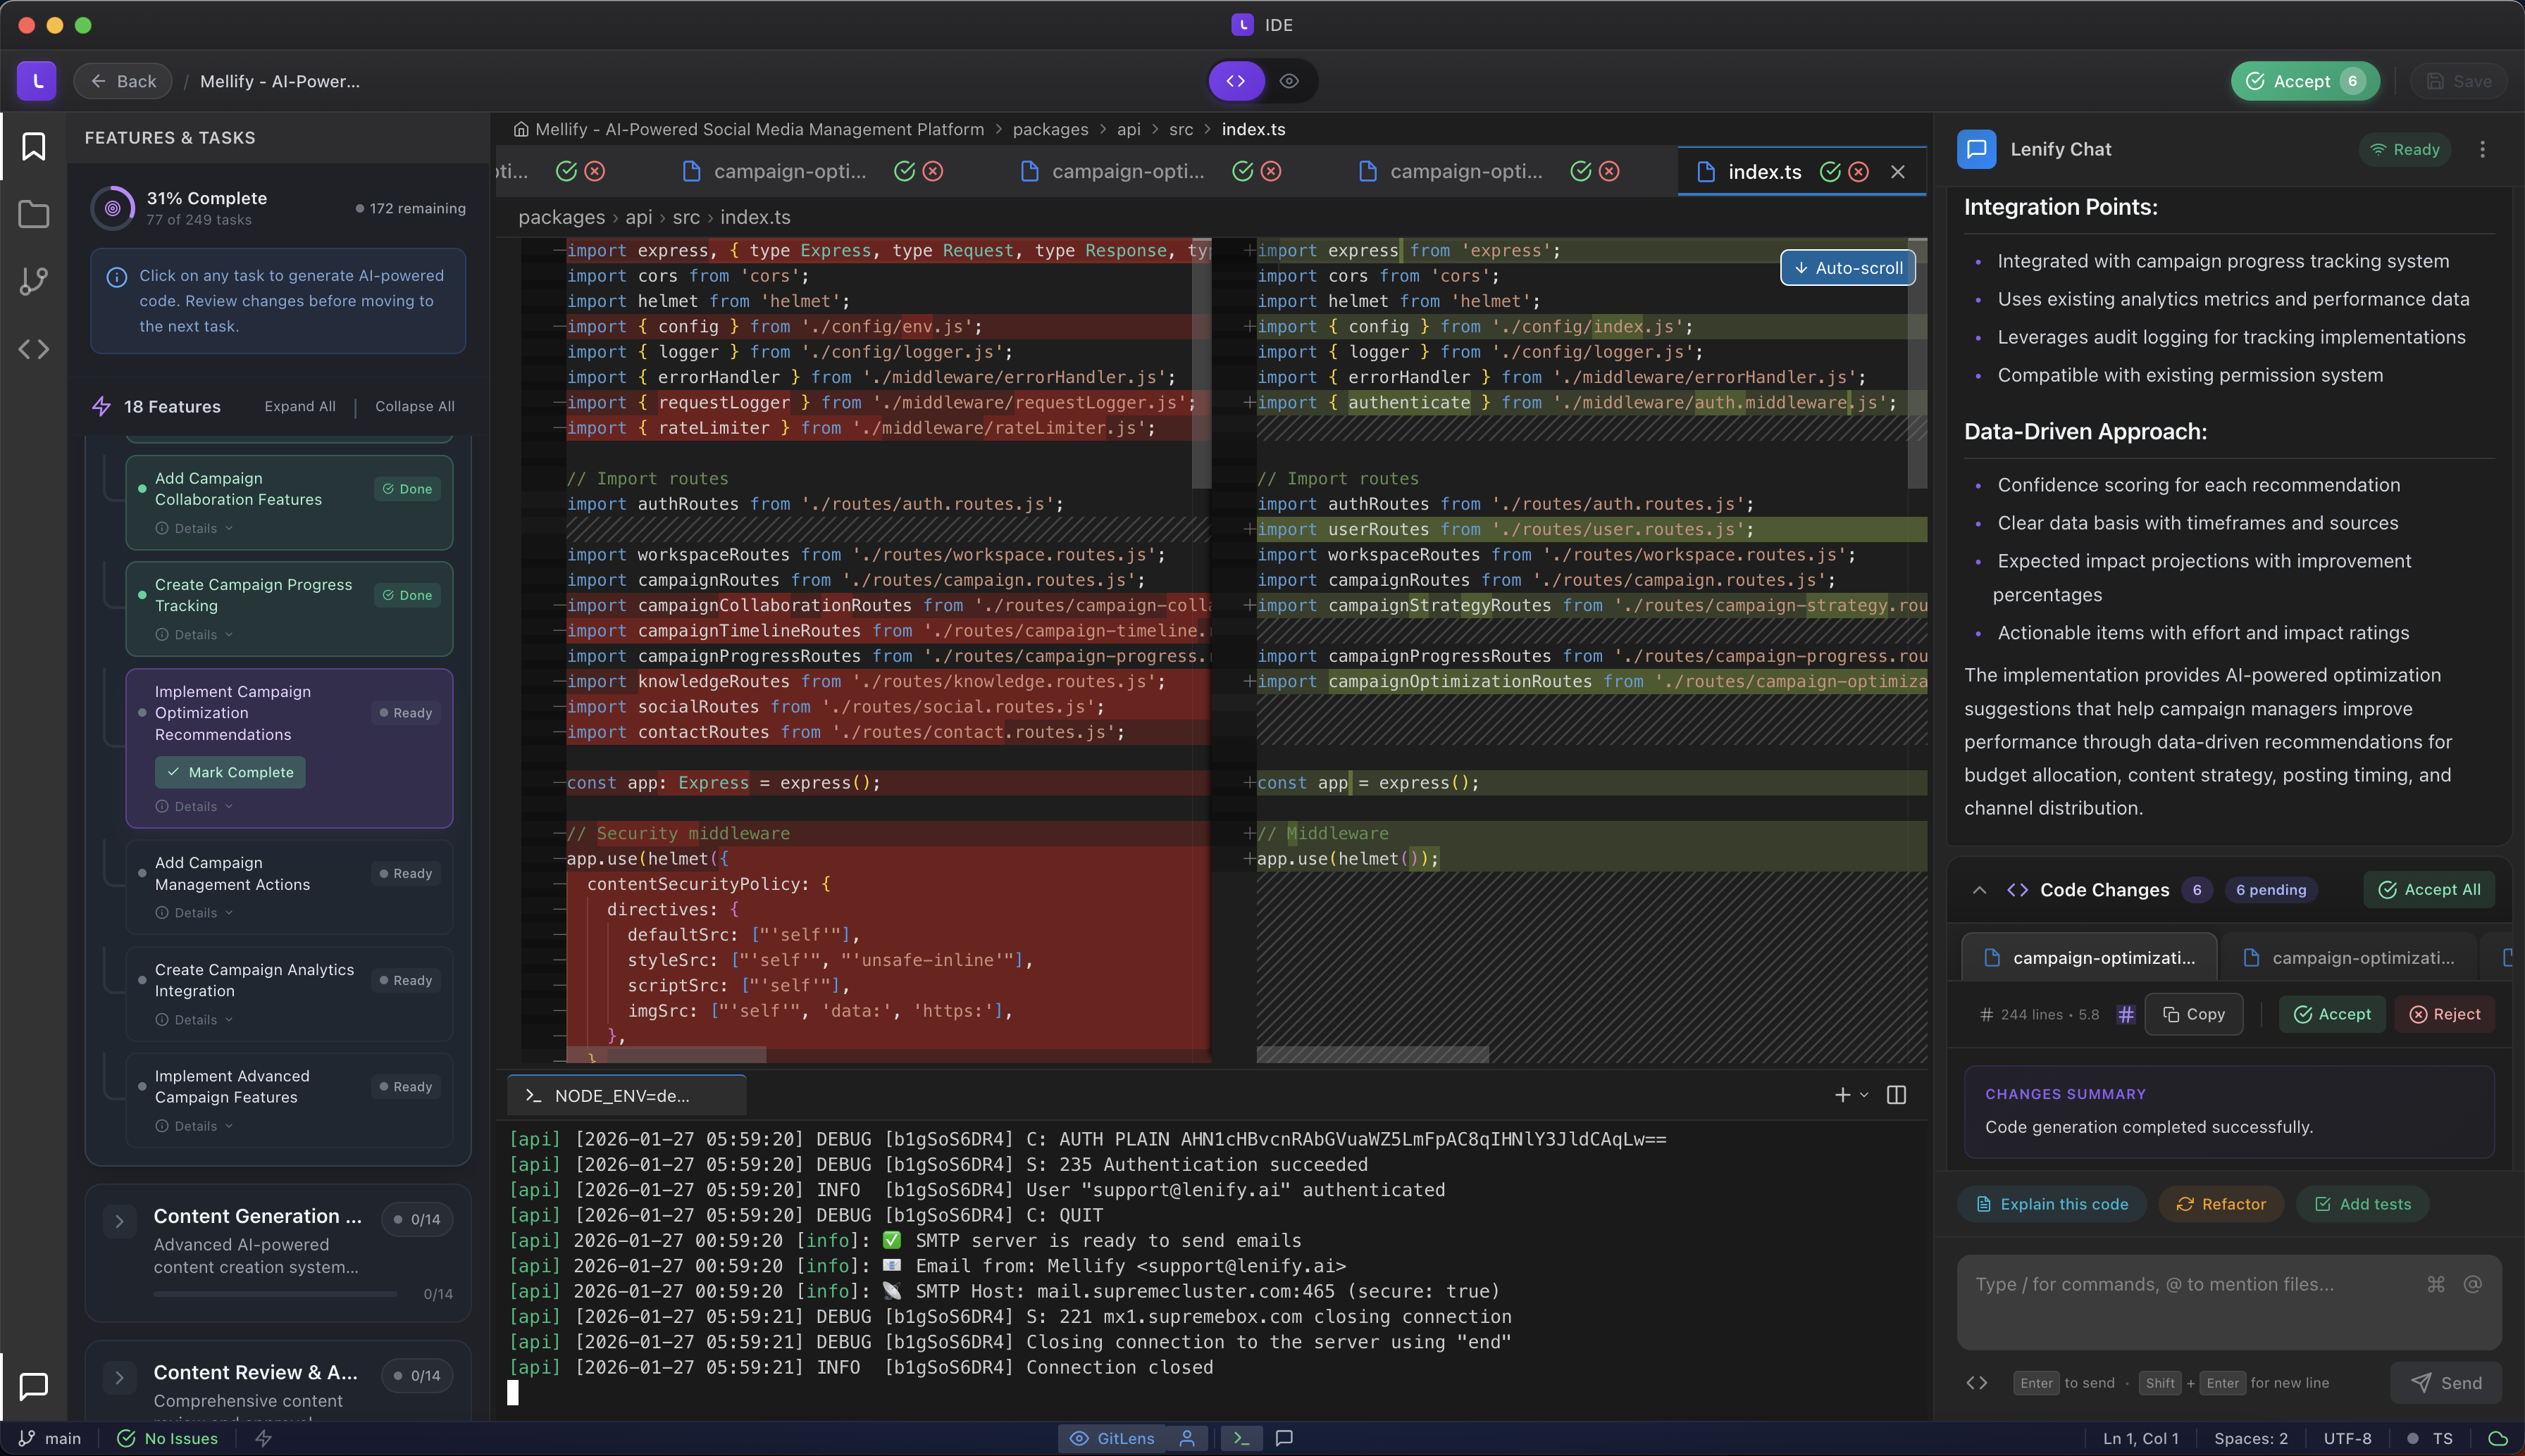Select the NODE_ENV terminal tab
The image size is (2525, 1456).
[622, 1096]
